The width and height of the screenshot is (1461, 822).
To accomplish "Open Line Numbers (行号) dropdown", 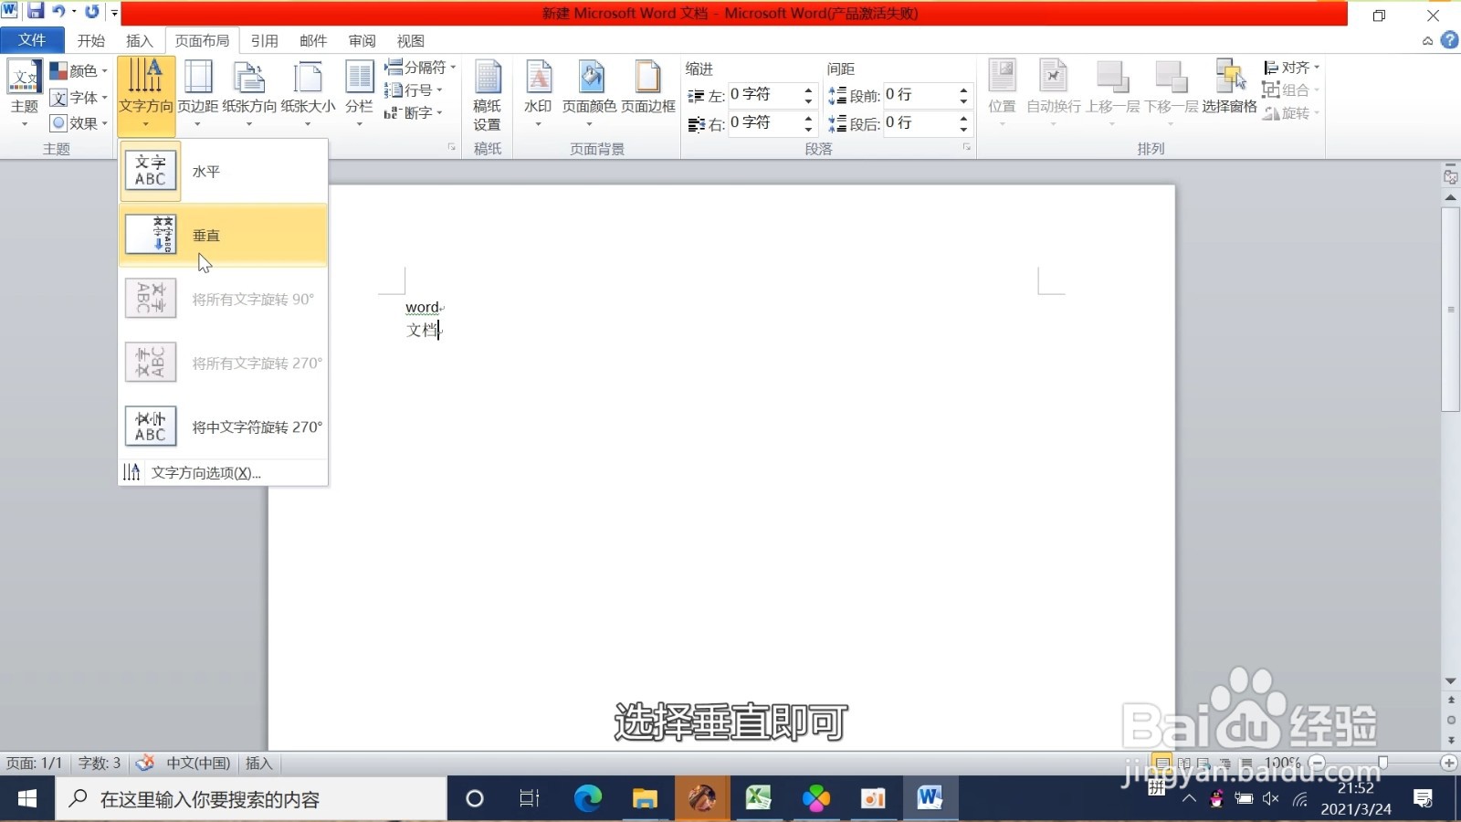I will tap(414, 90).
